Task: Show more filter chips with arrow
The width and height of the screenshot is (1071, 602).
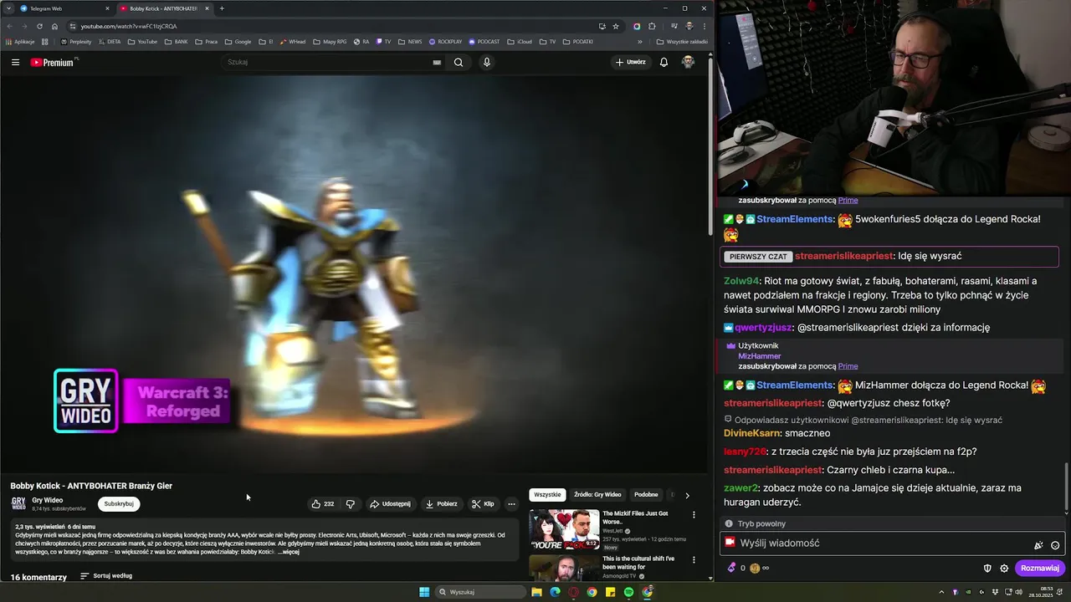Action: (687, 495)
